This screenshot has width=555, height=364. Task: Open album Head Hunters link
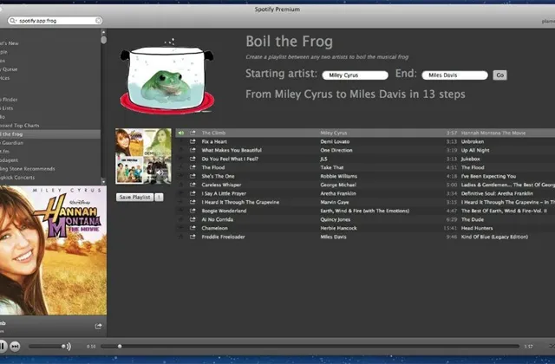pos(477,228)
